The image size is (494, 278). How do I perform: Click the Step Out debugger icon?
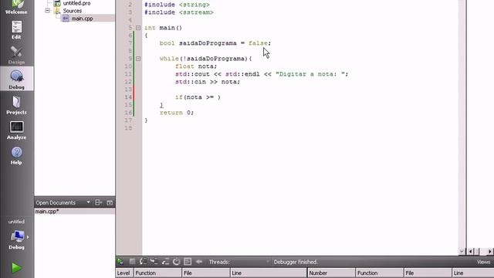click(165, 262)
